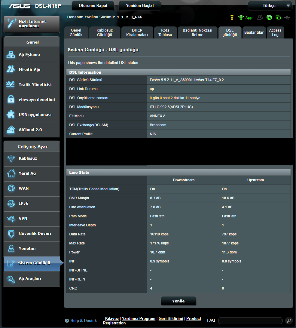
Task: Open the DHCP Kiralamaları tab
Action: coord(137,32)
